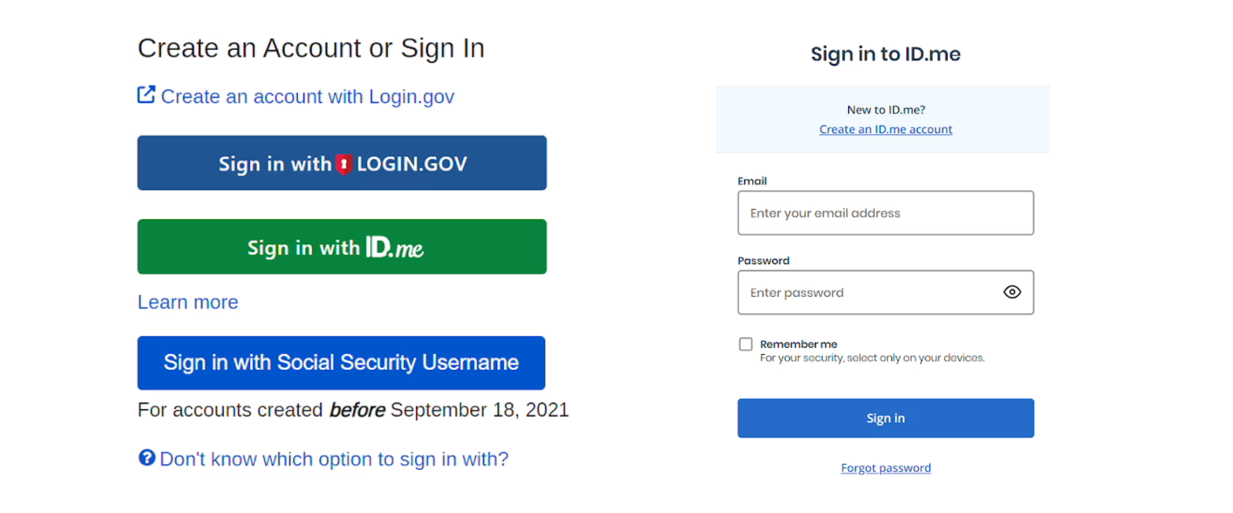Click the Learn more link

188,301
